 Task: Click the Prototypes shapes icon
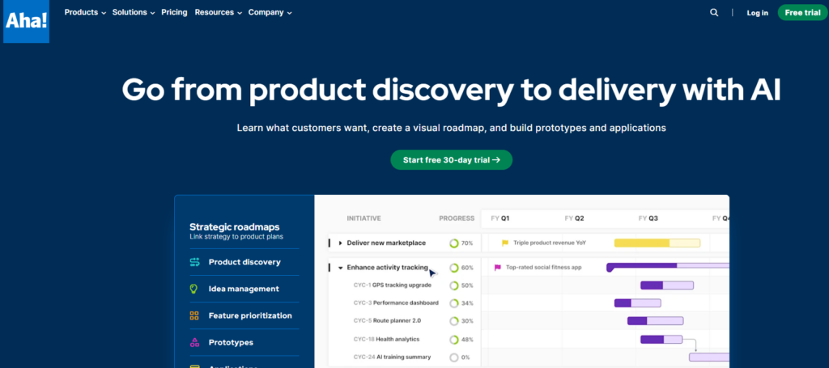194,342
